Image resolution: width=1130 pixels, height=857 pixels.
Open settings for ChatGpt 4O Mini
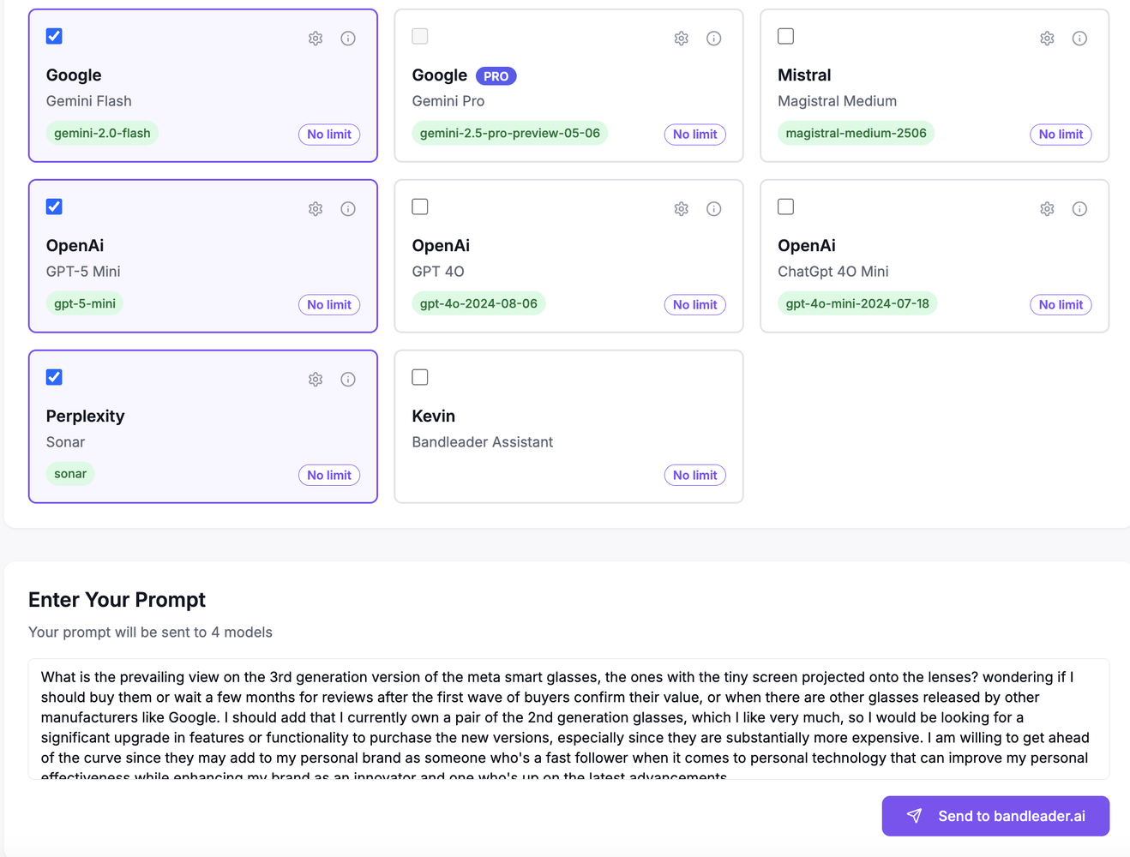[1047, 209]
